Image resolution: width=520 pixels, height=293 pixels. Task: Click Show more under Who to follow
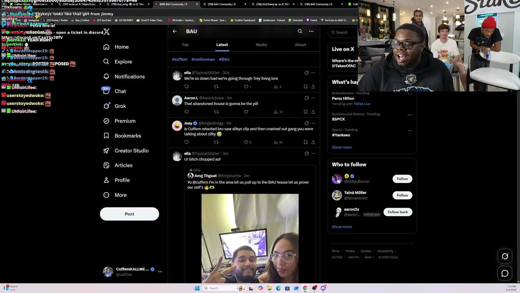coord(342,227)
